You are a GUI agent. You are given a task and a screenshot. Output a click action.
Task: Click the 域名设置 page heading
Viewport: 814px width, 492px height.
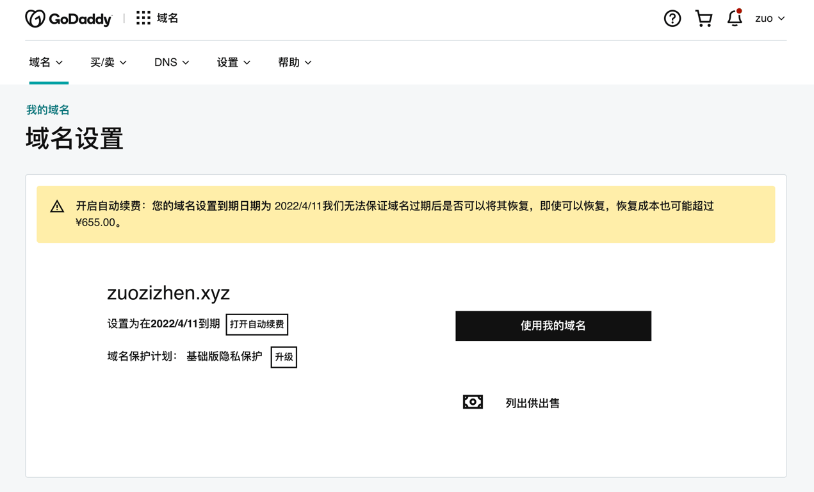click(74, 139)
